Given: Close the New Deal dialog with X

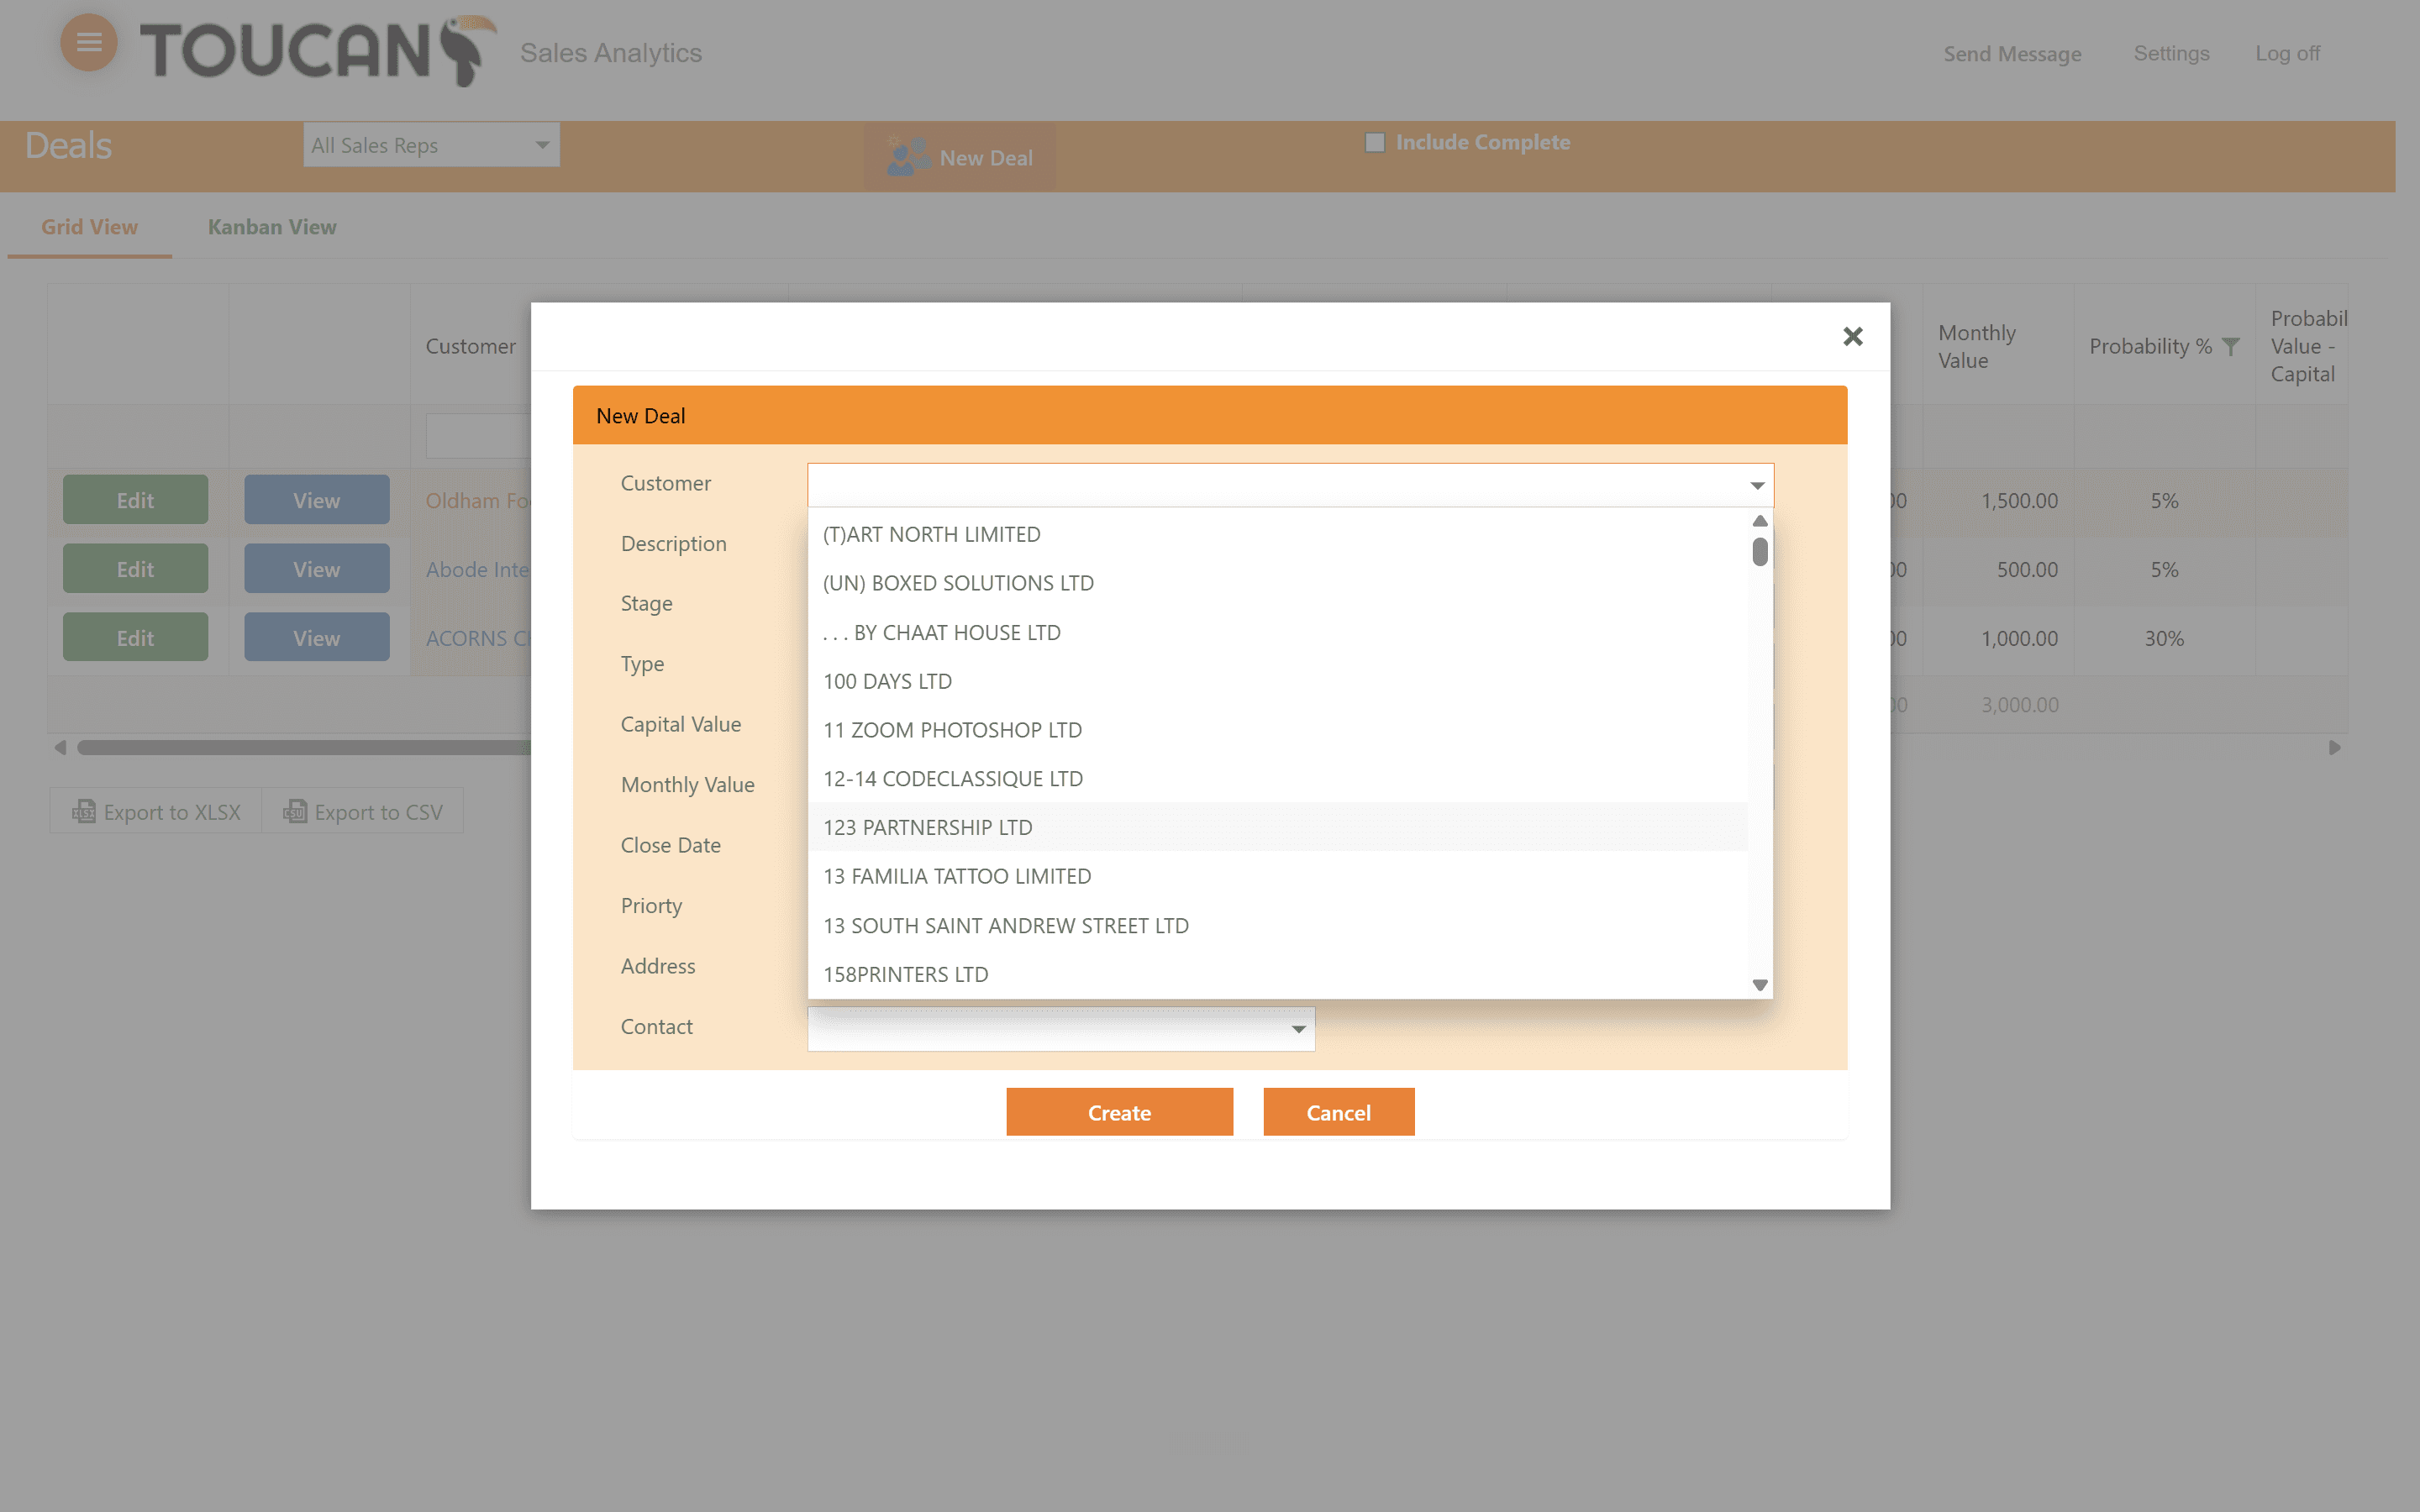Looking at the screenshot, I should [1852, 336].
